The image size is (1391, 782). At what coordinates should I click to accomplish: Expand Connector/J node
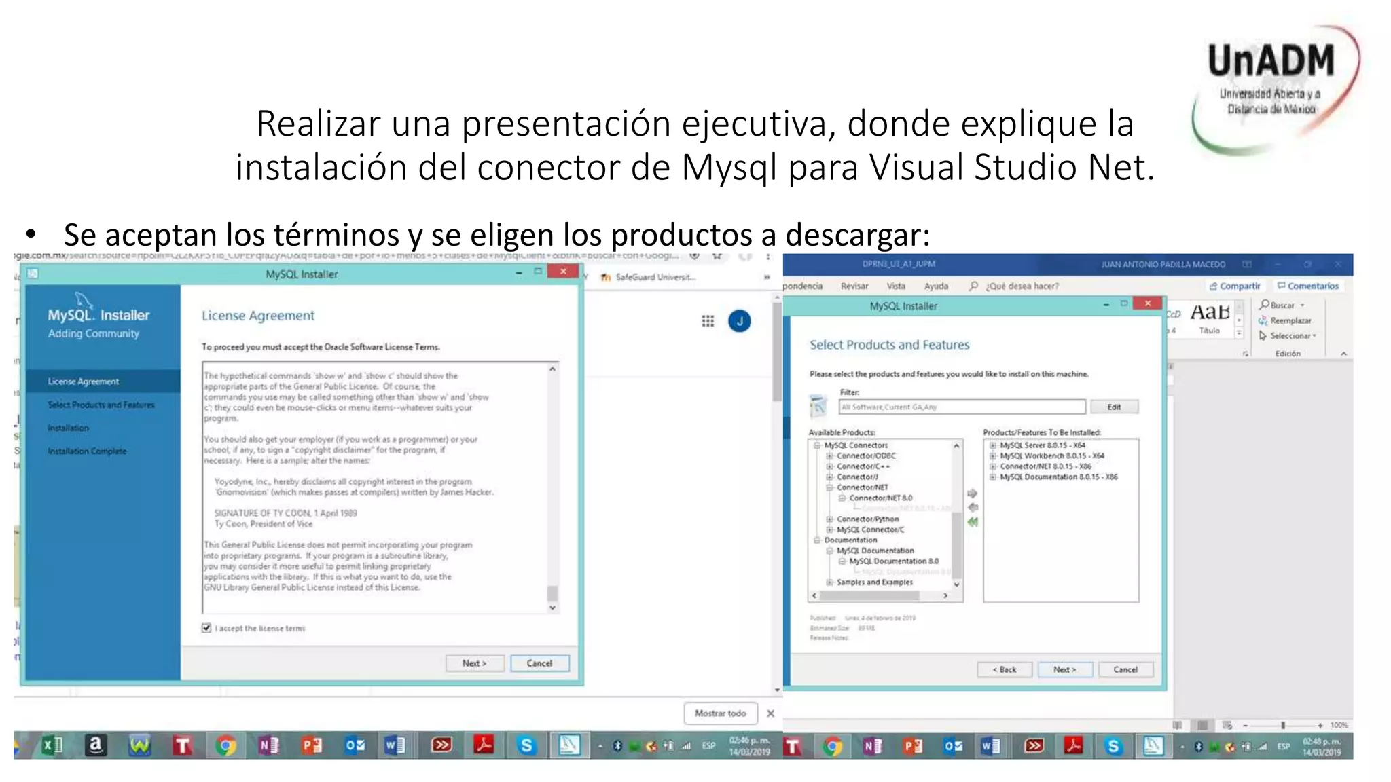click(x=829, y=477)
